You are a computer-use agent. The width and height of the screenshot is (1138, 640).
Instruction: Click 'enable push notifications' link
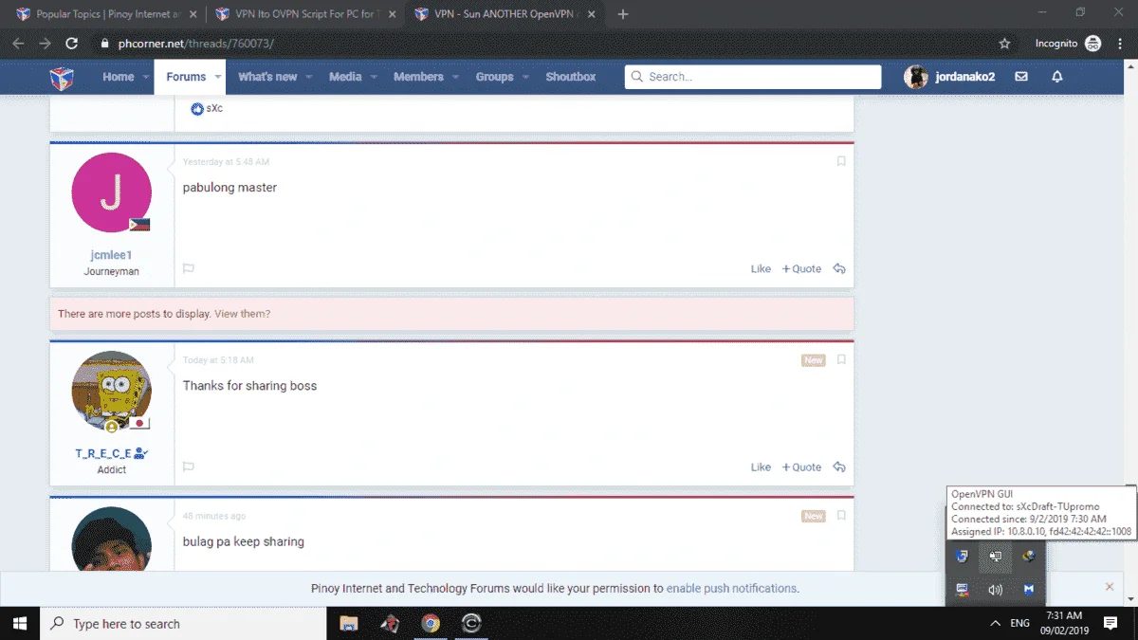[x=731, y=588]
